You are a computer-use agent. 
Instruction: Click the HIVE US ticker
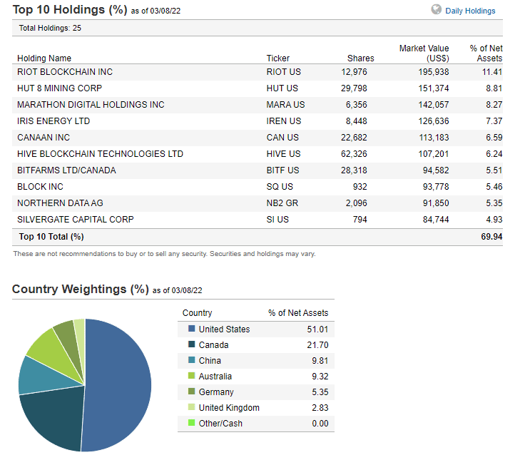[283, 154]
